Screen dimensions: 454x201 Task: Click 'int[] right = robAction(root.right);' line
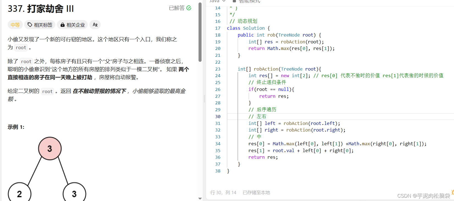[297, 130]
